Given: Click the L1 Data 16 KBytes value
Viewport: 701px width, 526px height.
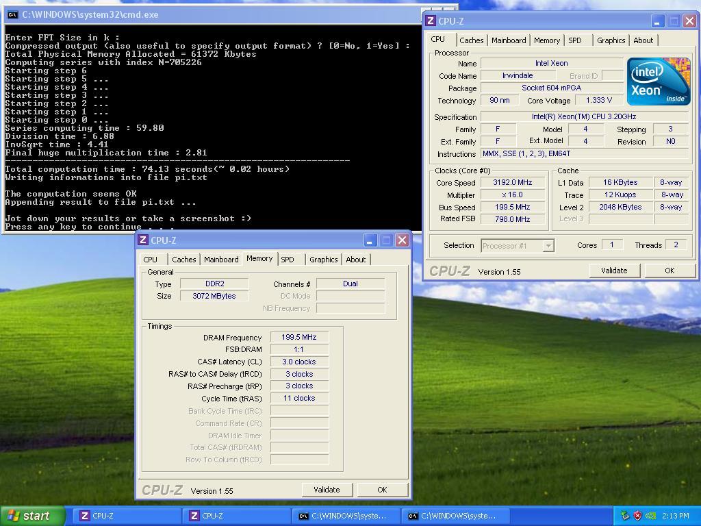Looking at the screenshot, I should (x=620, y=182).
